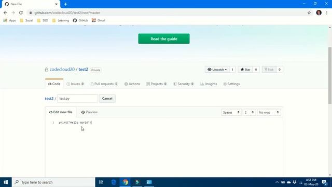Star the repository
This screenshot has width=332, height=187.
pos(245,70)
